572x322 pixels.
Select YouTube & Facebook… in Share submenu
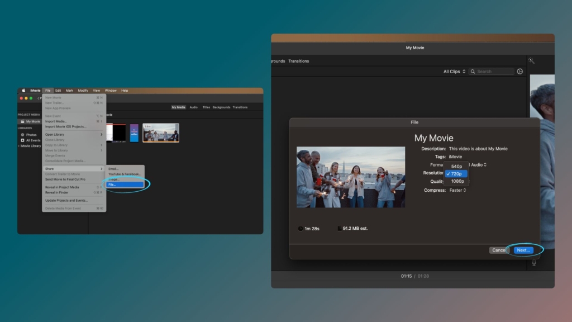[125, 174]
